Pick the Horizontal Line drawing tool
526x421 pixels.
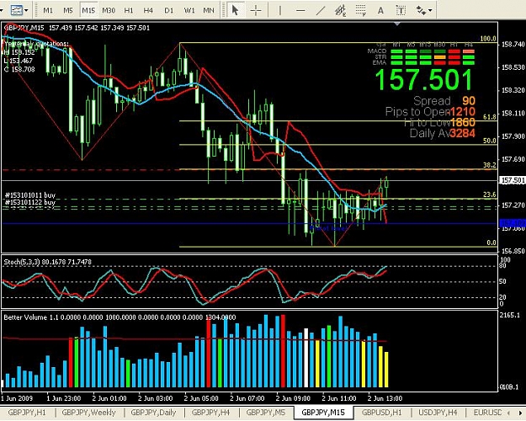coord(300,10)
